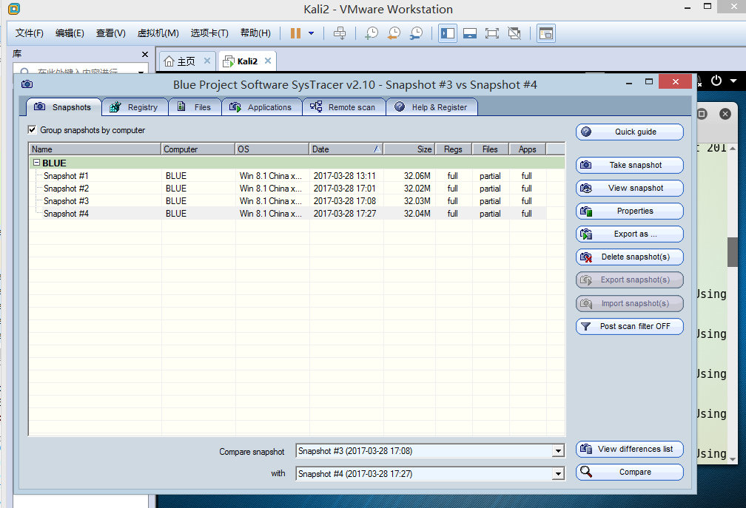Click the take VM snapshot clock icon
The height and width of the screenshot is (508, 746).
[371, 33]
